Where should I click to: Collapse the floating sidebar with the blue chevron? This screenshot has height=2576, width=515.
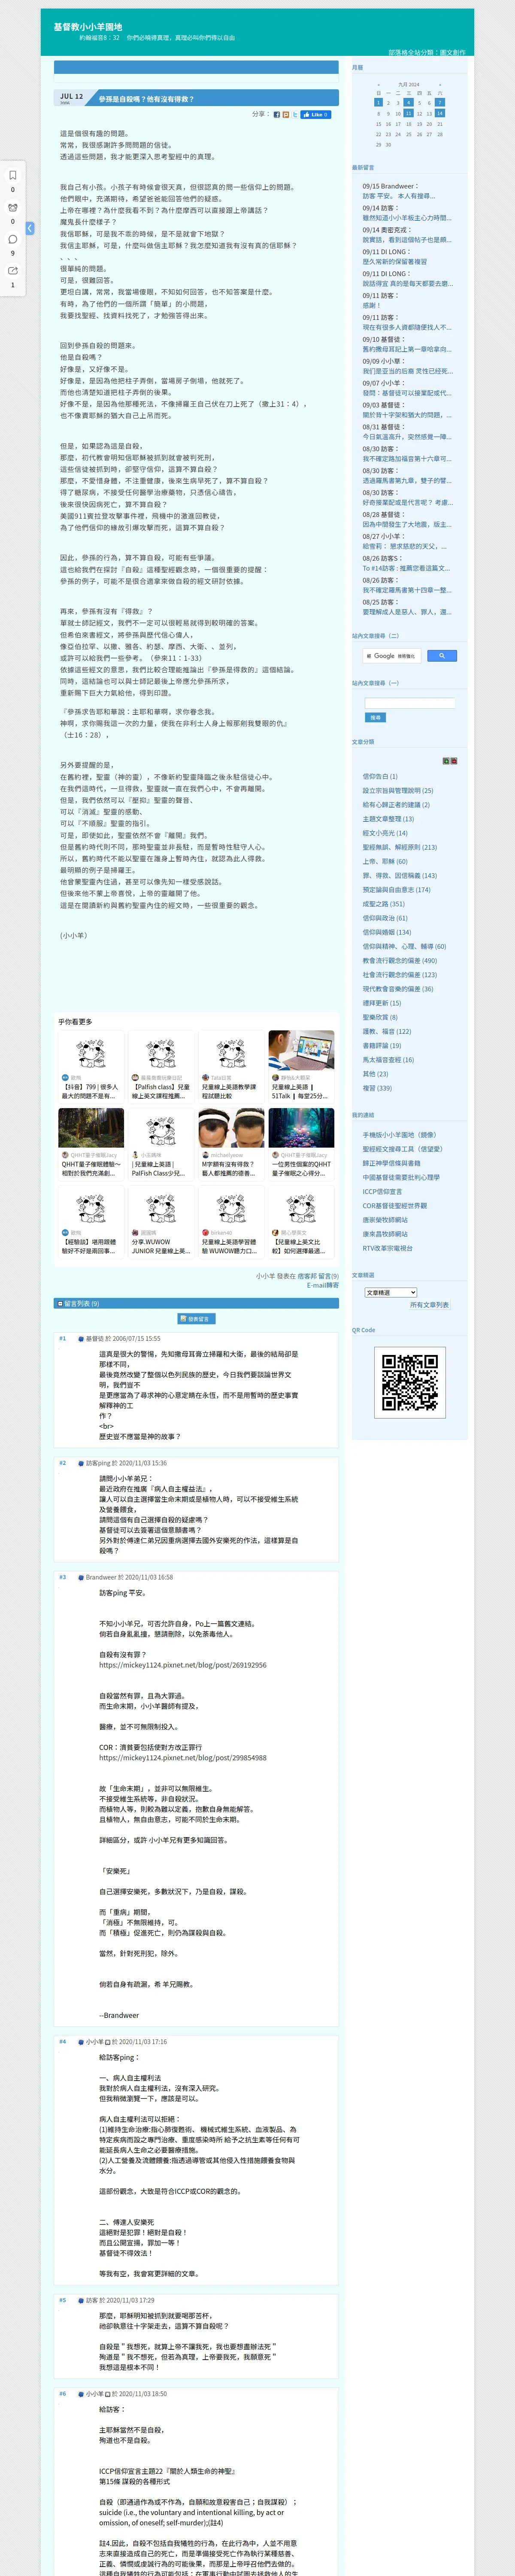click(x=30, y=228)
